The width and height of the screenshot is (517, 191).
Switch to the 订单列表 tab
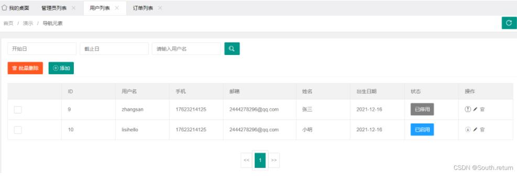click(x=143, y=8)
